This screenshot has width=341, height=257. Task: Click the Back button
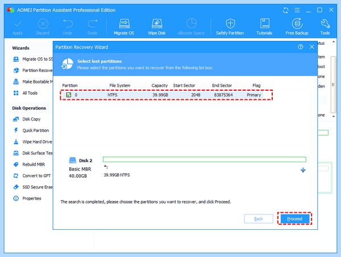(259, 218)
